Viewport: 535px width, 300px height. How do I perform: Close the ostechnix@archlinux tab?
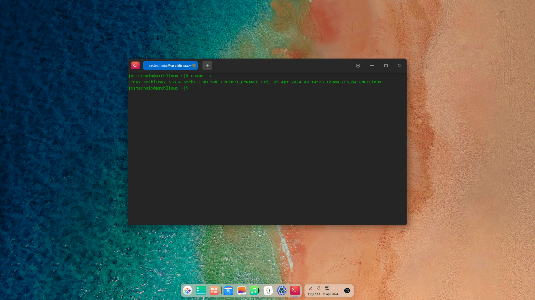(194, 65)
